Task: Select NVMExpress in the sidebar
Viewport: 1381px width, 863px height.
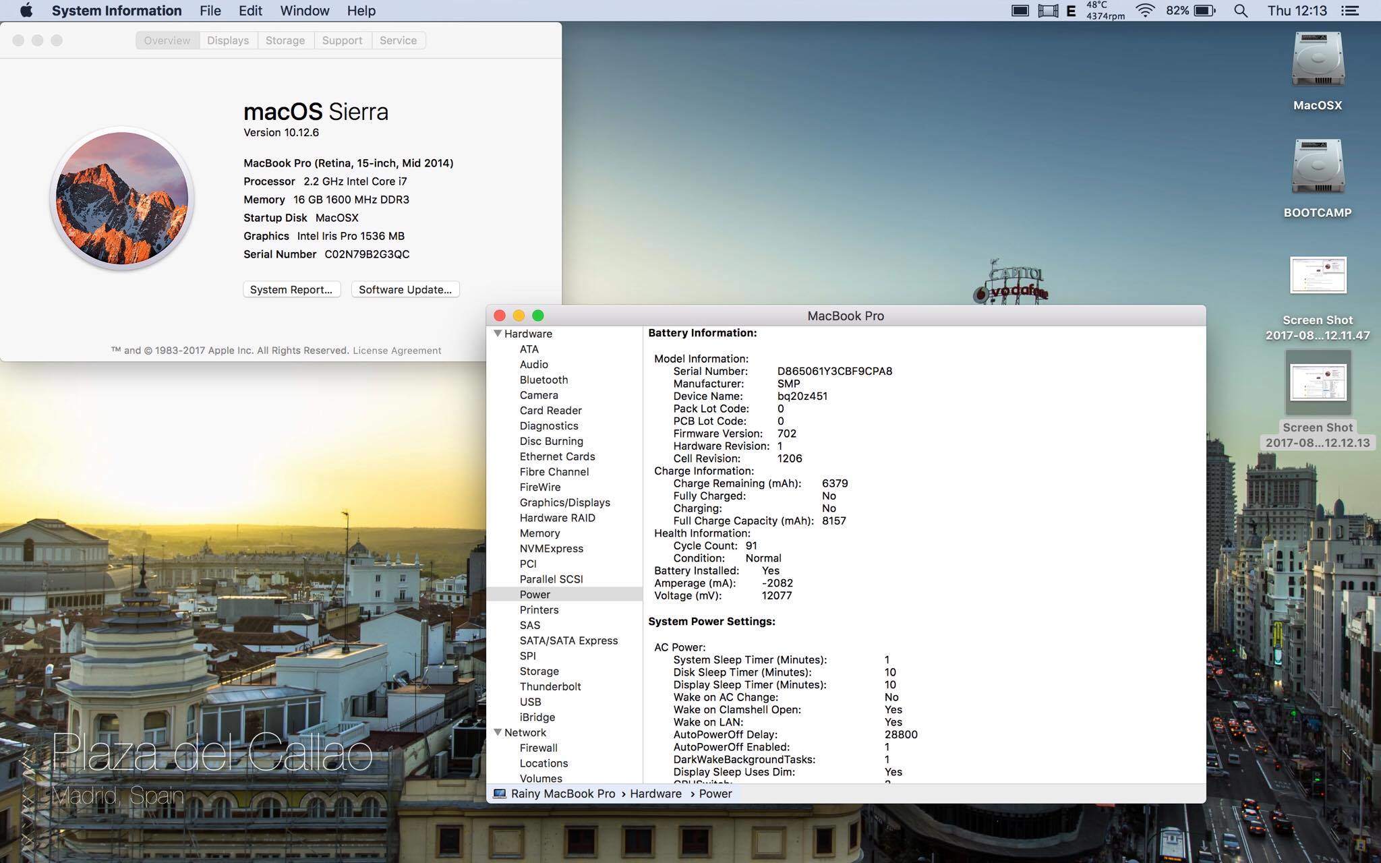Action: 552,549
